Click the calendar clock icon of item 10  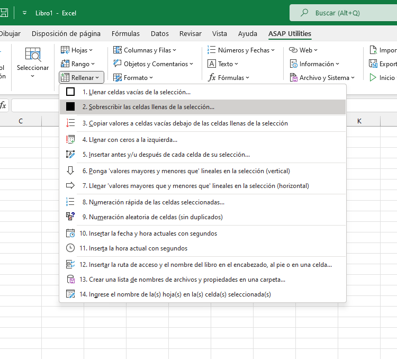(x=70, y=233)
